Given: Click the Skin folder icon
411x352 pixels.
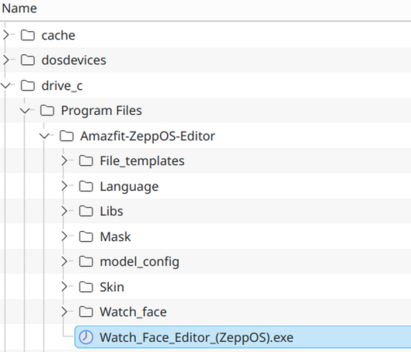Looking at the screenshot, I should [86, 287].
